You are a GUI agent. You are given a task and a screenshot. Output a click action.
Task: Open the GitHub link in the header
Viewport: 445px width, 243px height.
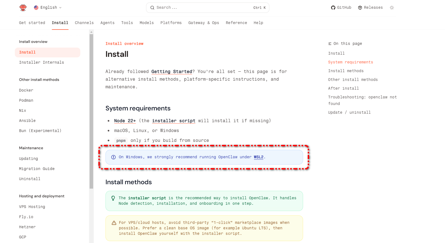coord(341,8)
